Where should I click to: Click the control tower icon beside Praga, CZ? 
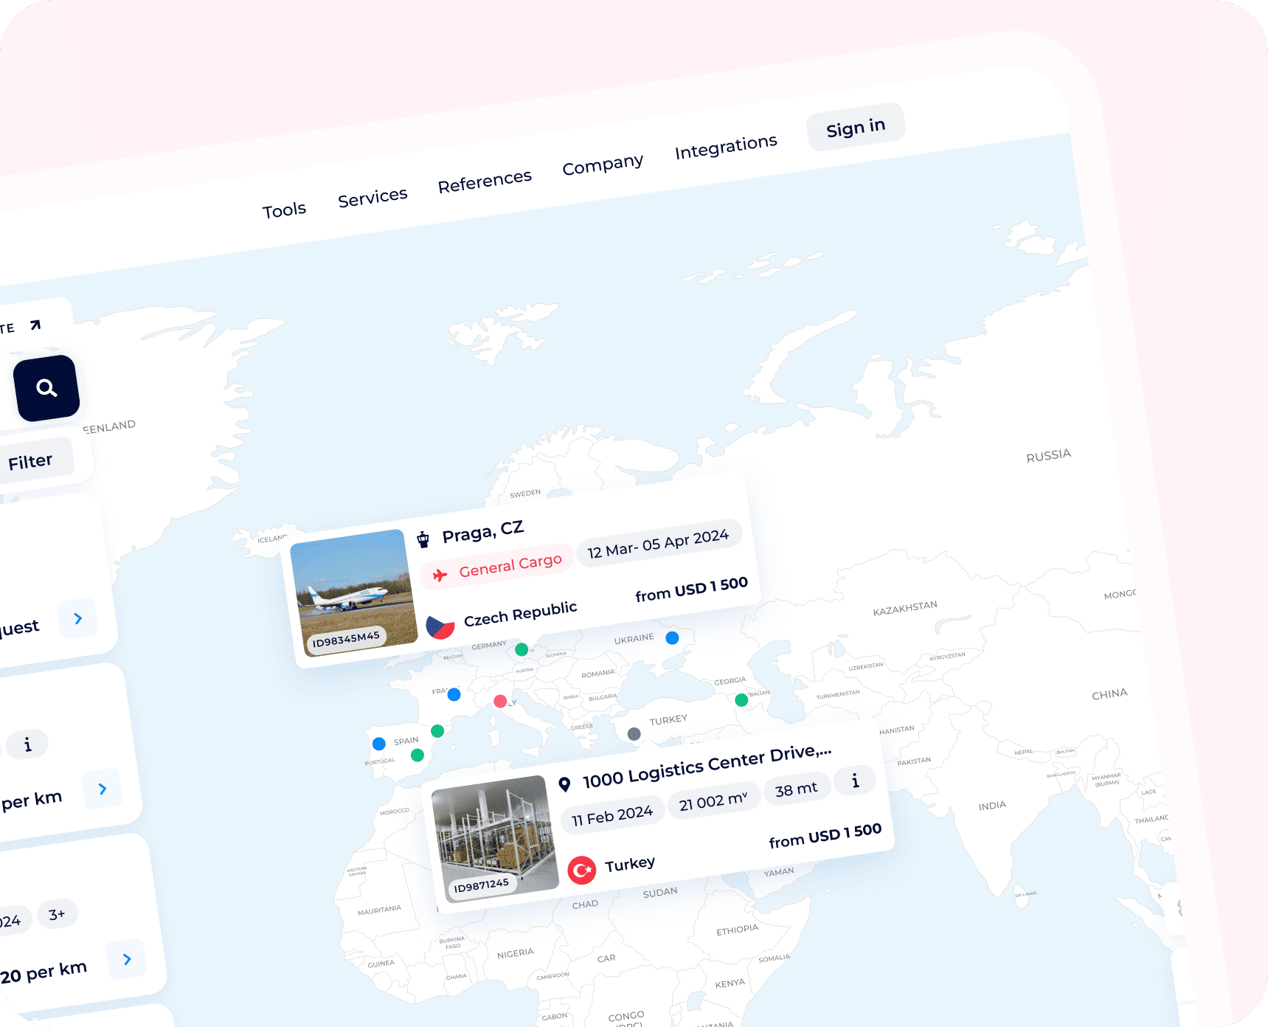(423, 539)
